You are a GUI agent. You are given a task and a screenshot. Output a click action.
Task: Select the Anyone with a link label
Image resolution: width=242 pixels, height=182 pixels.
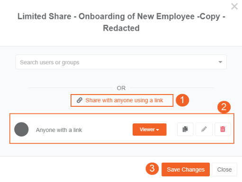click(x=59, y=130)
